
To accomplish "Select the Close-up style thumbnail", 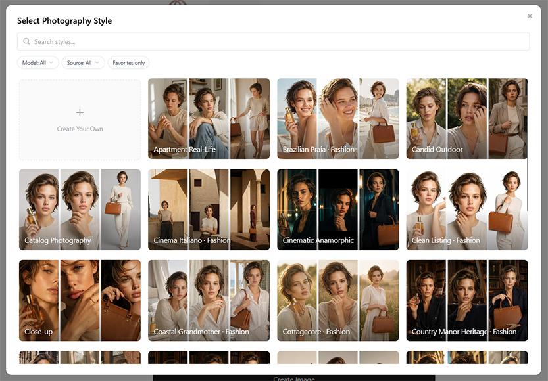I will [80, 300].
